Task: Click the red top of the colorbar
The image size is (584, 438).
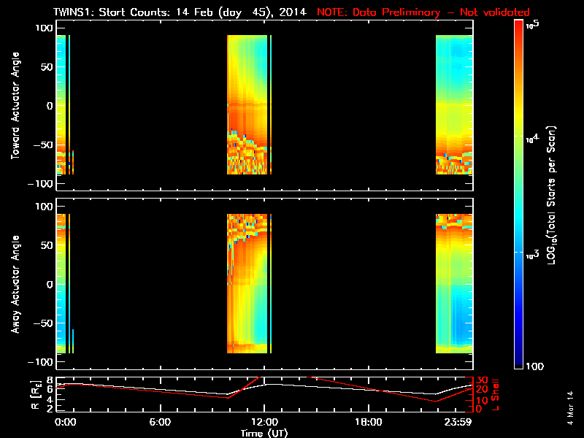Action: 519,28
